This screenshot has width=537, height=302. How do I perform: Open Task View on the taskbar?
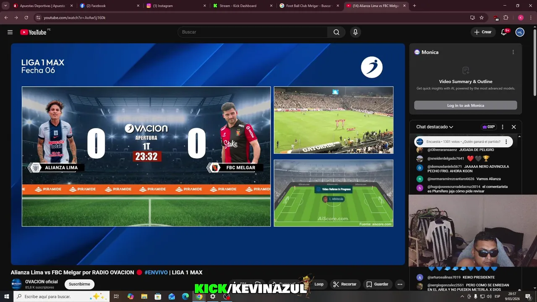tap(116, 297)
